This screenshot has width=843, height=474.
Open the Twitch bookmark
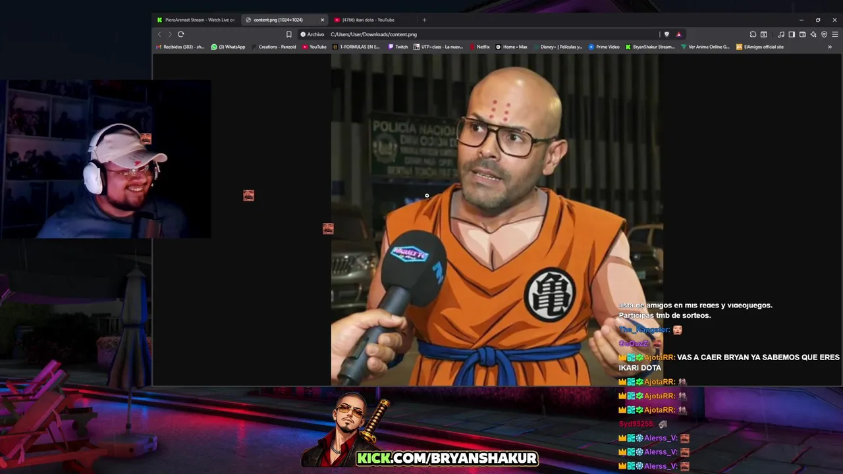398,47
